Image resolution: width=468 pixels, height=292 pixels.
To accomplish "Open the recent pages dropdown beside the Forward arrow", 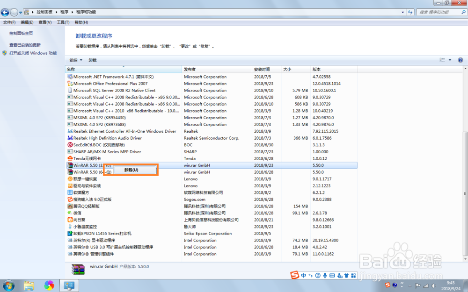I will (21, 13).
